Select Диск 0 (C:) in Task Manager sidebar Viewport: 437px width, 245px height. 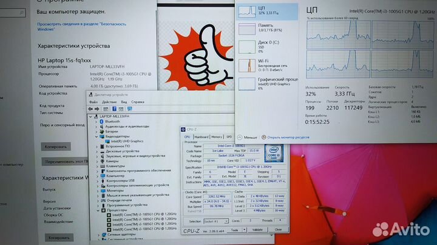coord(268,47)
